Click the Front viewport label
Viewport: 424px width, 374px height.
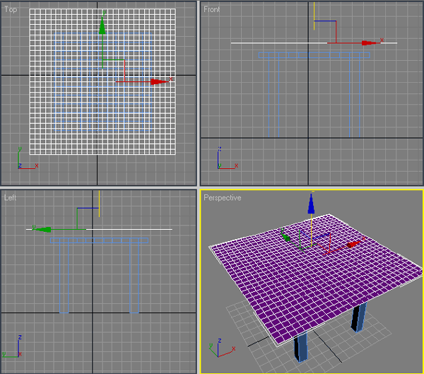[211, 9]
